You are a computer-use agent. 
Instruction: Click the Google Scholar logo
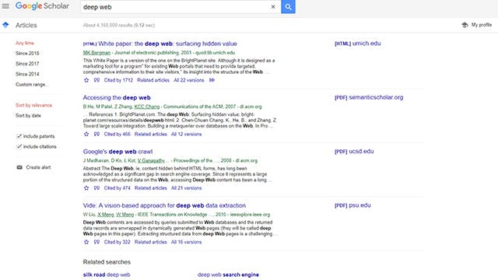[x=42, y=6]
